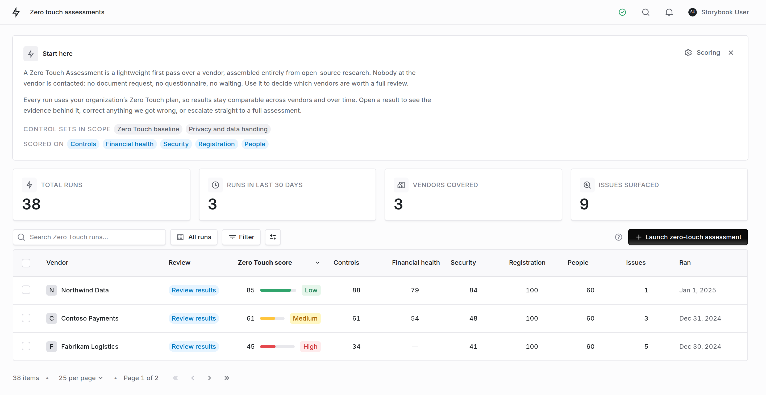The width and height of the screenshot is (766, 395).
Task: Click the Issues Surfaced magnifier icon
Action: click(x=587, y=185)
